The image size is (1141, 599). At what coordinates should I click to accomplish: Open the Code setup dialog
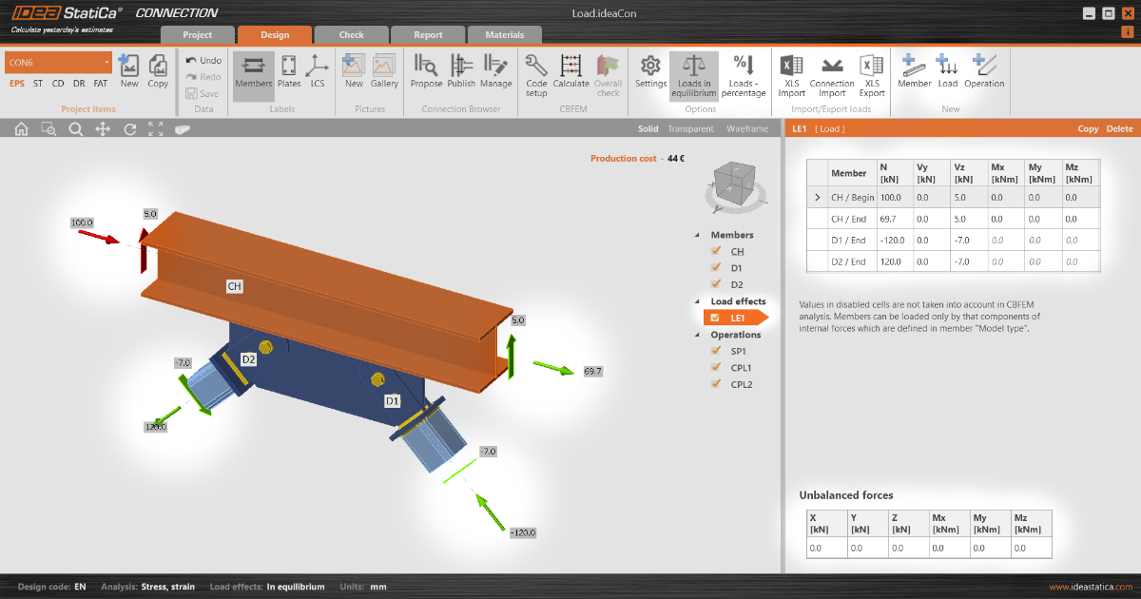[535, 76]
